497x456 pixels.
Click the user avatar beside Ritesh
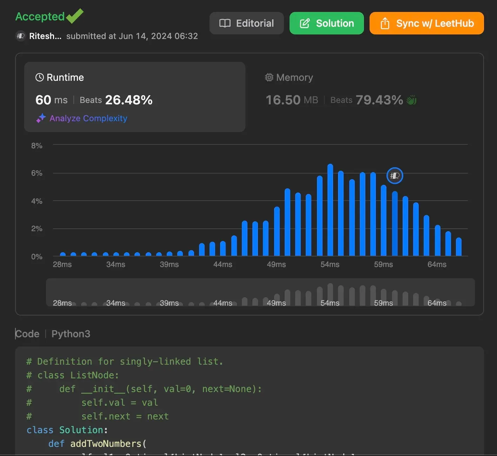tap(21, 36)
